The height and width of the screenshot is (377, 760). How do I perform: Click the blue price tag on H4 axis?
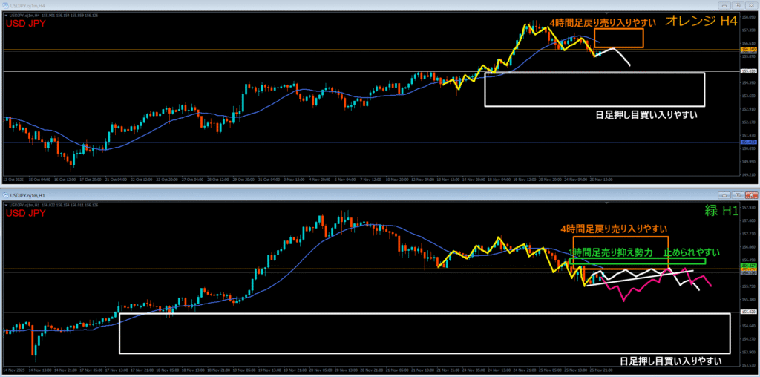click(748, 142)
